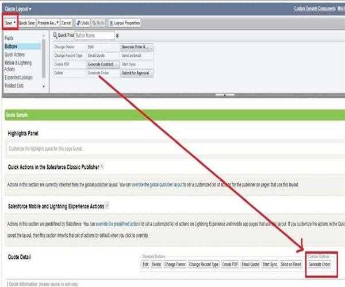Select Expanded Lookups category
This screenshot has width=345, height=287.
[18, 77]
